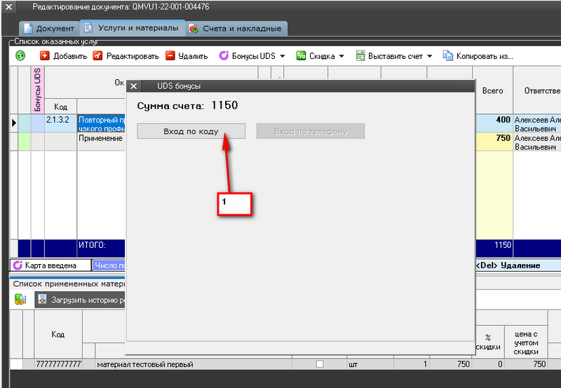Click the Выставить счет document icon

tap(361, 55)
